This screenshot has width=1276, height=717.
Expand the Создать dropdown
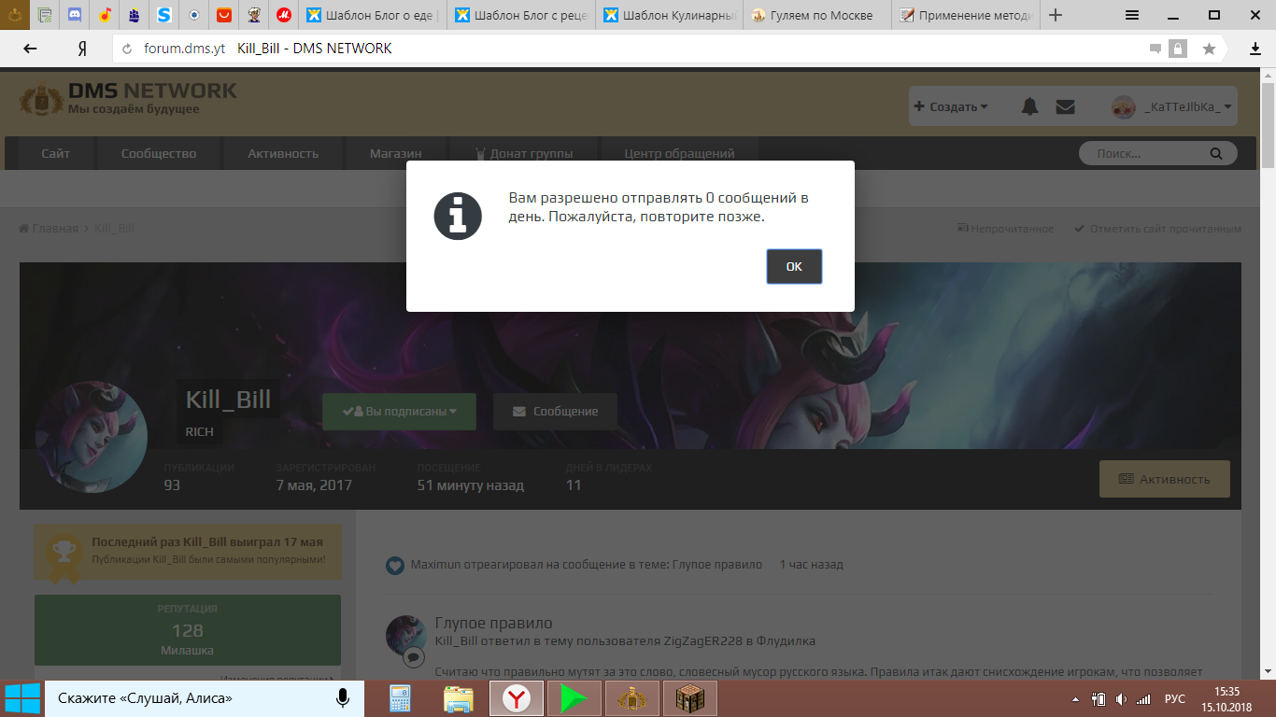coord(951,106)
